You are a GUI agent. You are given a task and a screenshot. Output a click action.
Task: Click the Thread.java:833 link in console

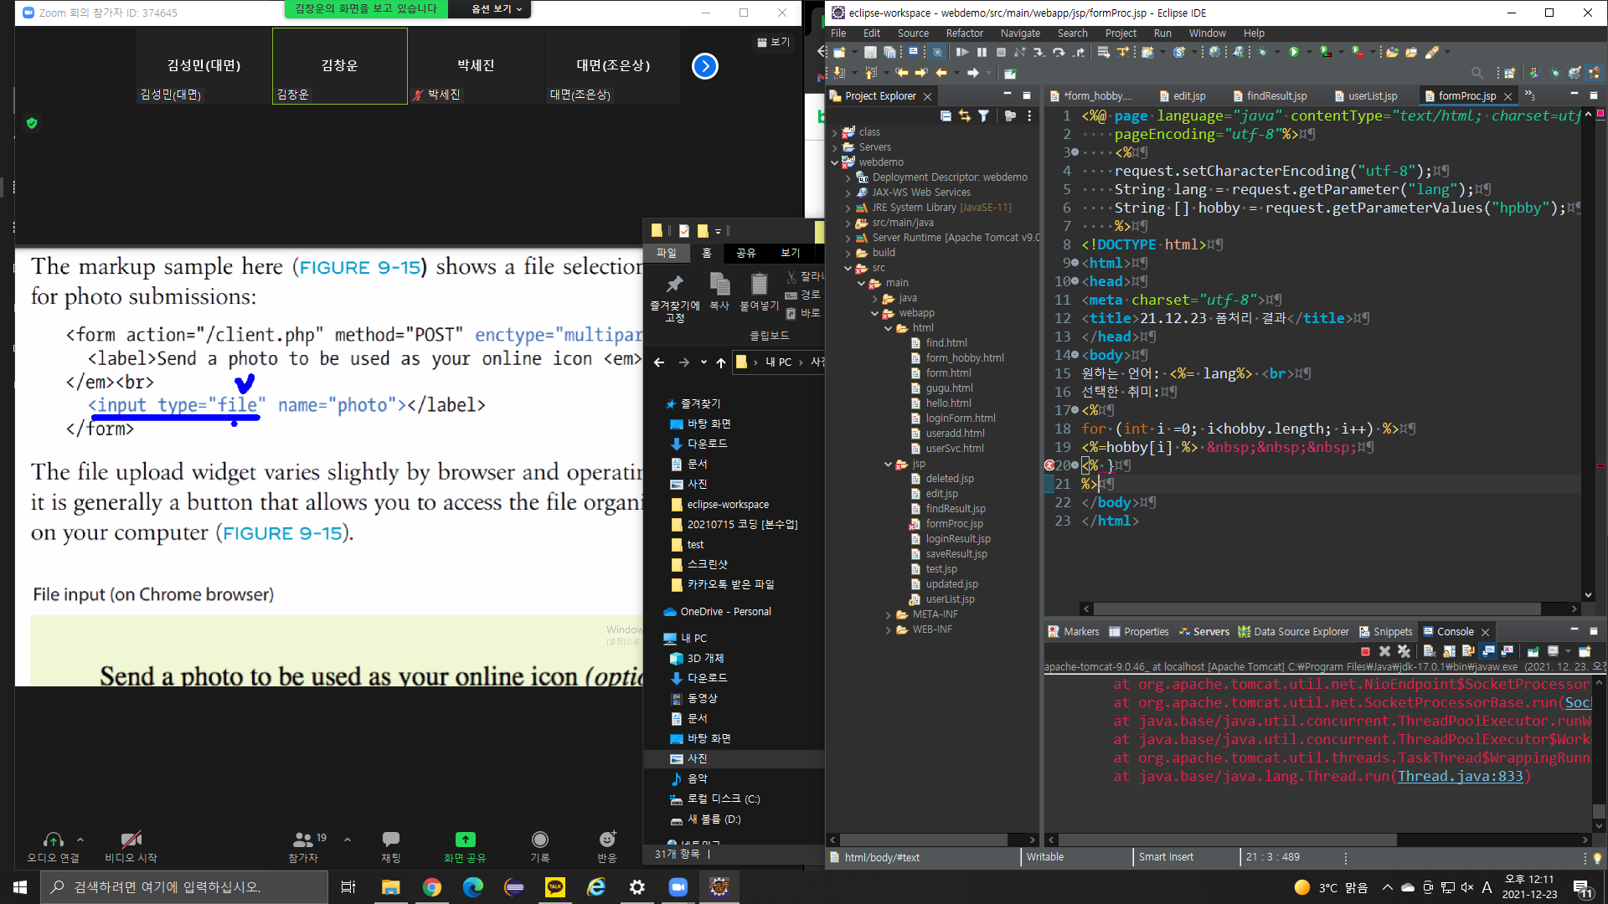coord(1460,776)
